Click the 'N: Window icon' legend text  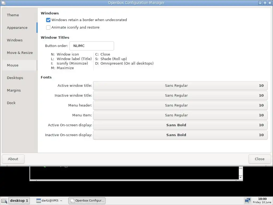65,54
